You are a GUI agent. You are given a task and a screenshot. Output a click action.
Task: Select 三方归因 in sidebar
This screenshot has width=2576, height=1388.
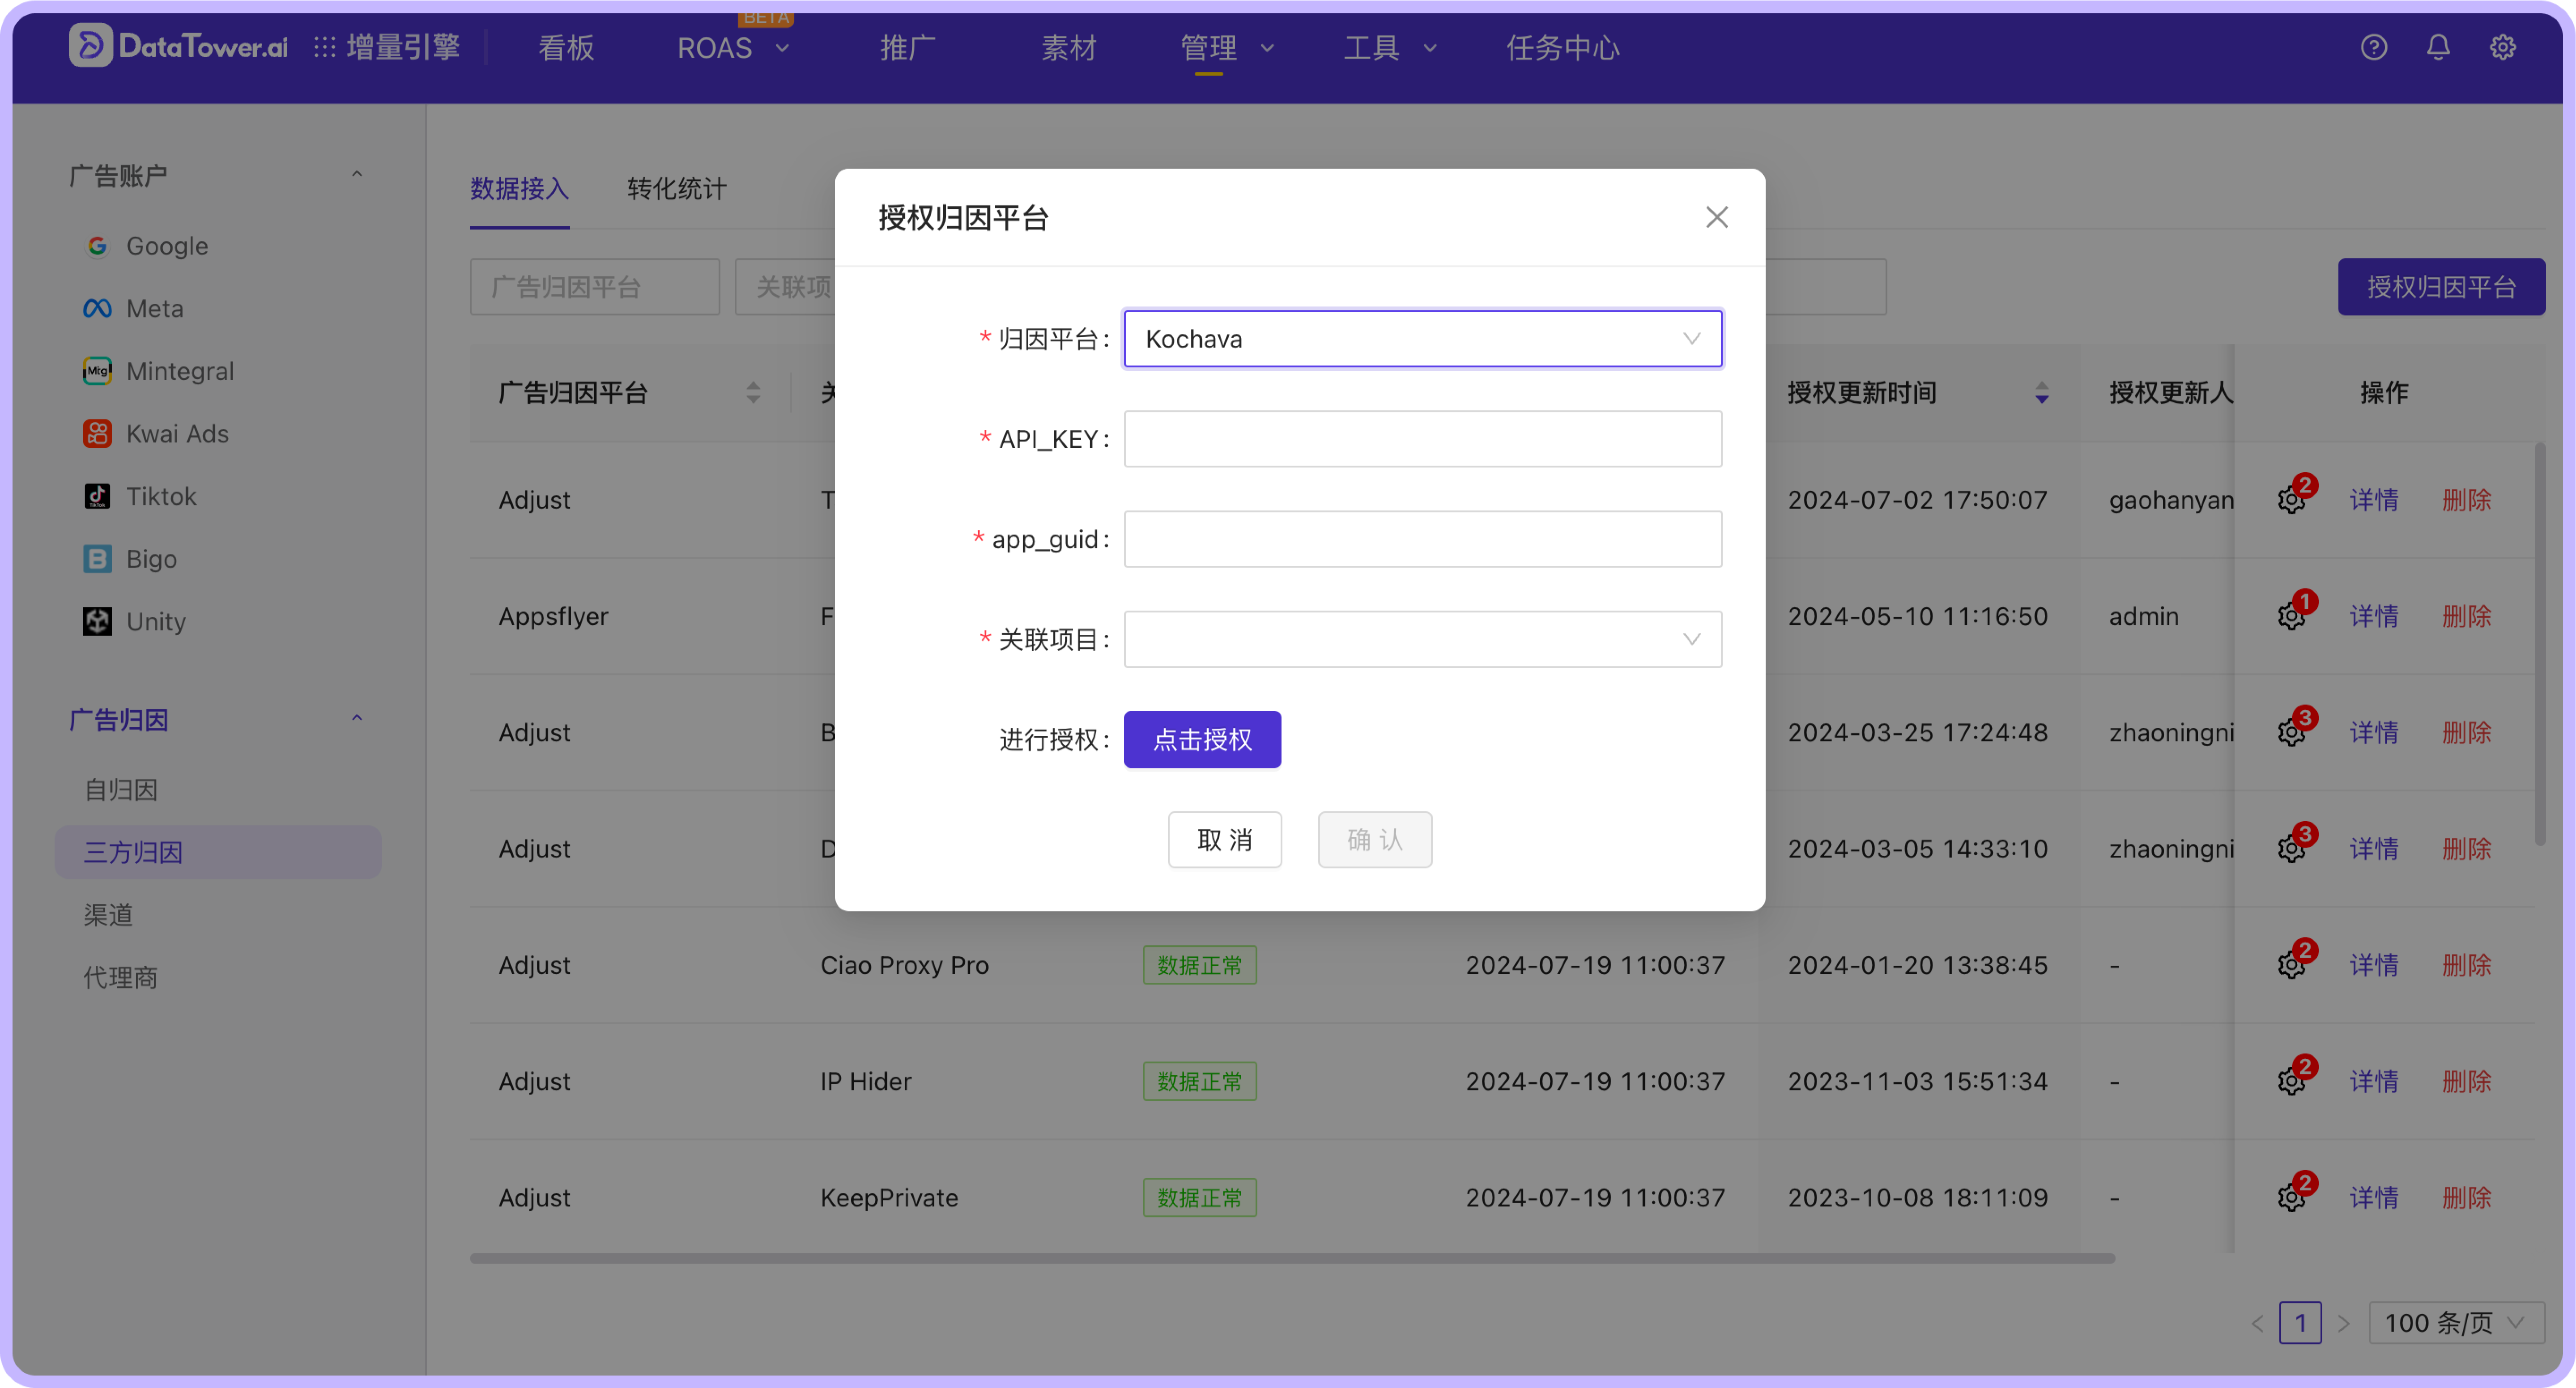click(218, 852)
